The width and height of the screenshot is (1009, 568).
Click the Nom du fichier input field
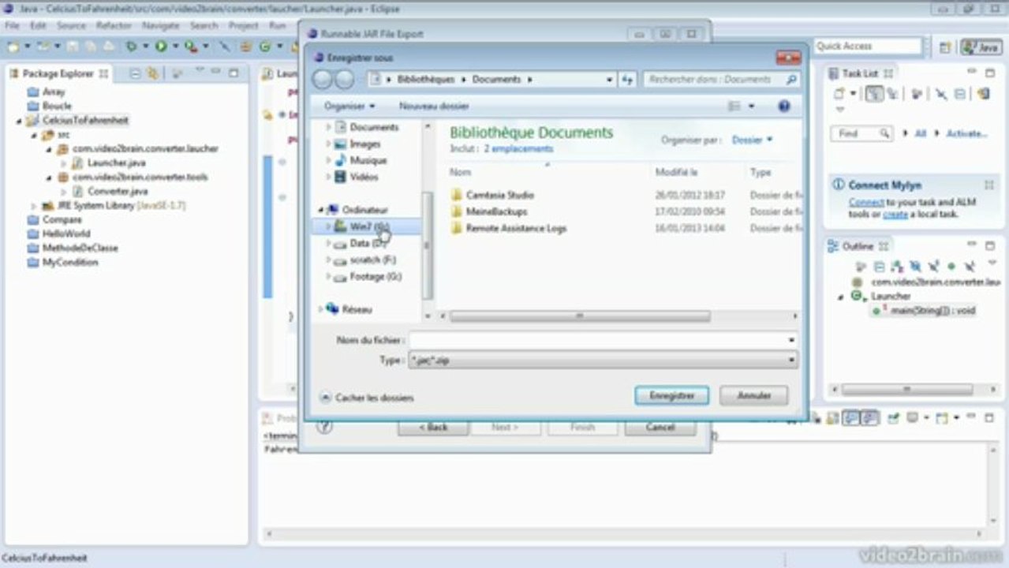point(603,340)
